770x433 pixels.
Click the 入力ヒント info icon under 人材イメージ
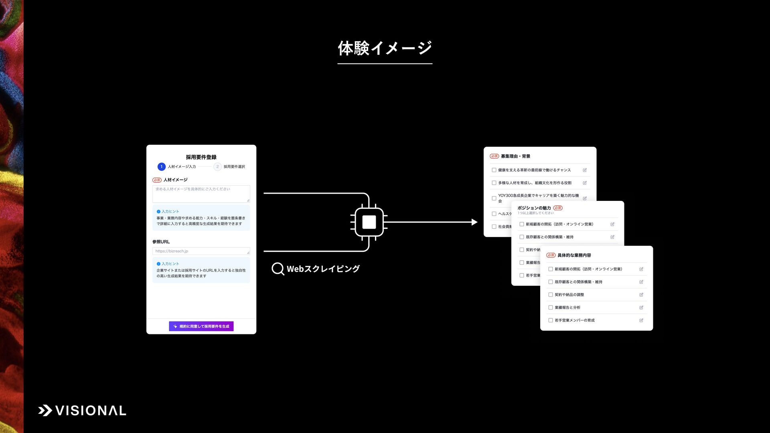point(158,211)
